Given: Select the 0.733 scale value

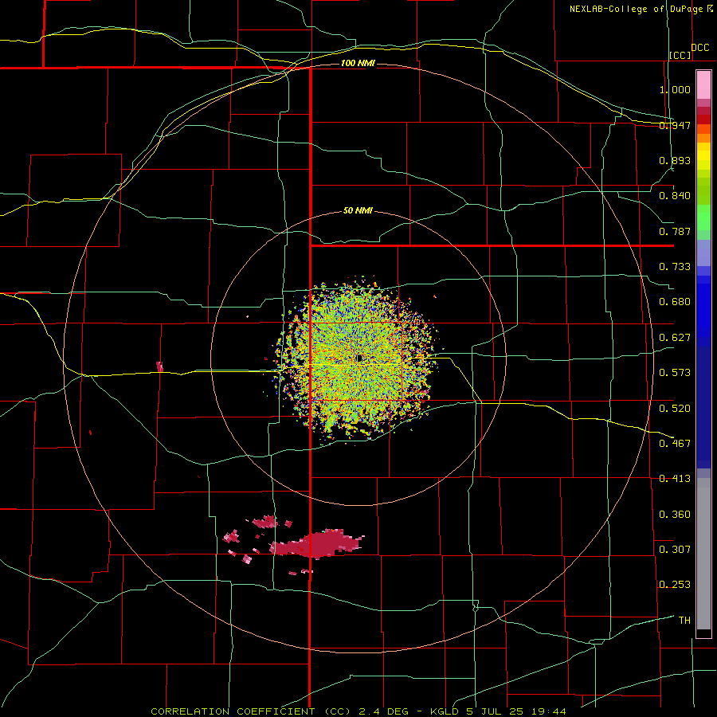Looking at the screenshot, I should click(675, 267).
